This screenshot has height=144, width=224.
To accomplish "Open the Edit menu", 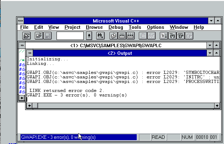I will click(x=39, y=27).
